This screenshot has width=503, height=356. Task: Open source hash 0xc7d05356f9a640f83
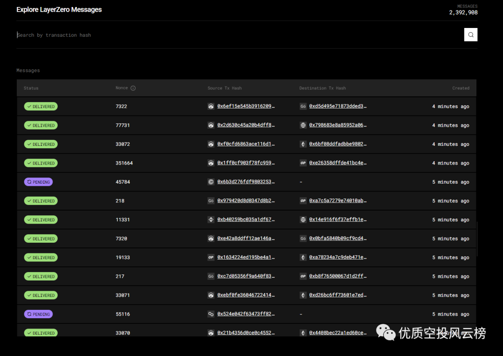246,276
